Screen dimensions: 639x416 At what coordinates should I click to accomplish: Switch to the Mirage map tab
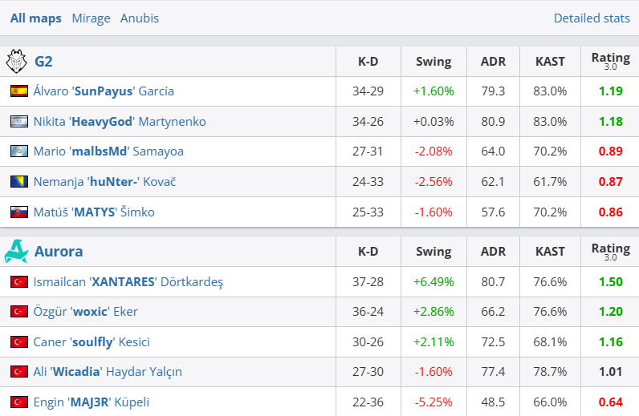(91, 18)
